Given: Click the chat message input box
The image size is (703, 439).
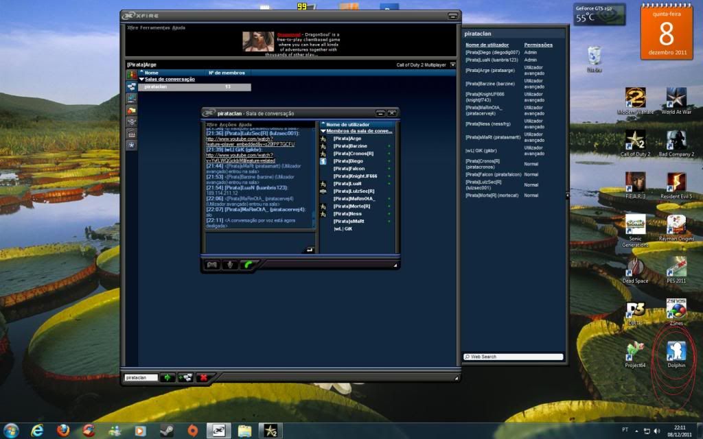Looking at the screenshot, I should (261, 243).
